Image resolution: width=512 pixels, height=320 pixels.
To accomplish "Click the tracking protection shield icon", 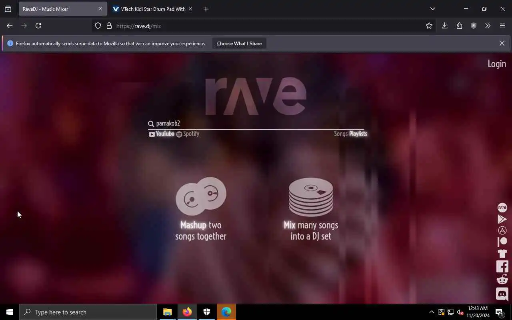I will [98, 26].
